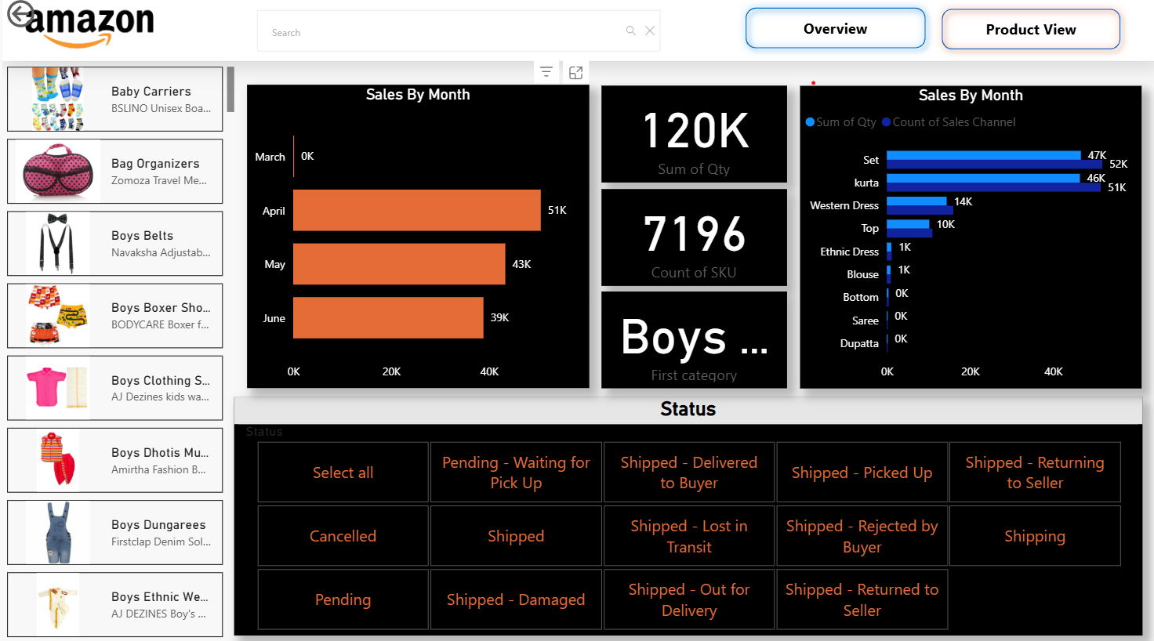The image size is (1154, 641).
Task: Click the Count of Sales Channel legend dot
Action: (x=886, y=122)
